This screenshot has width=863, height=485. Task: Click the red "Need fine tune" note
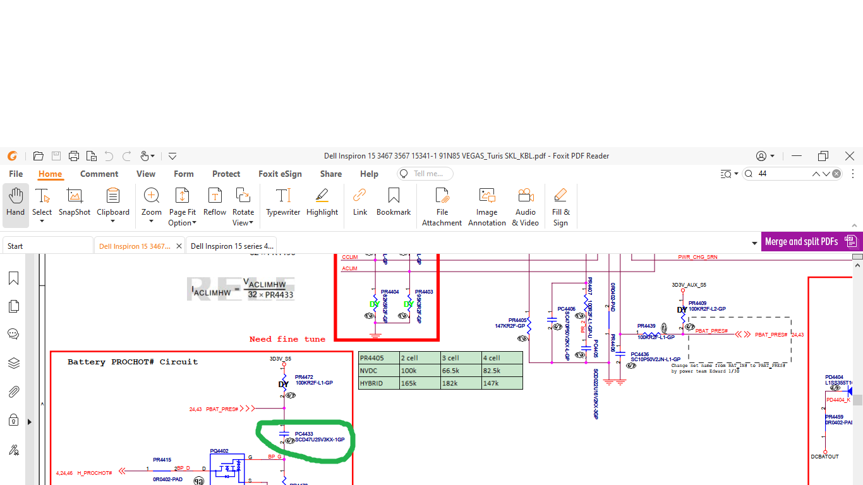287,339
